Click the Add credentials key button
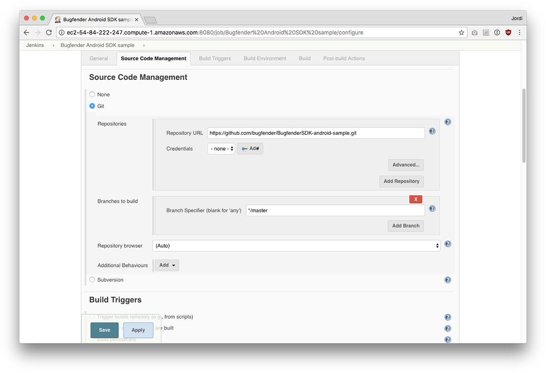 [250, 148]
